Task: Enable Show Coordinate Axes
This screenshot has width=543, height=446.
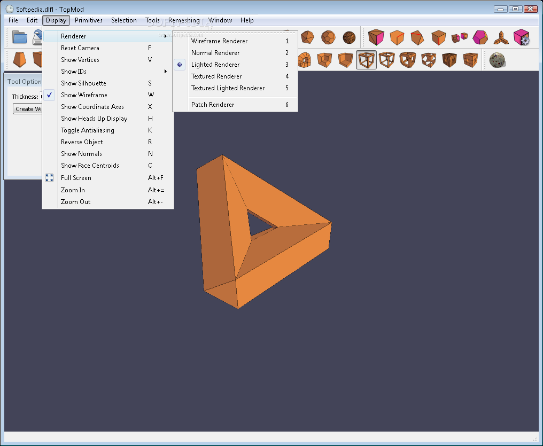Action: click(x=92, y=107)
